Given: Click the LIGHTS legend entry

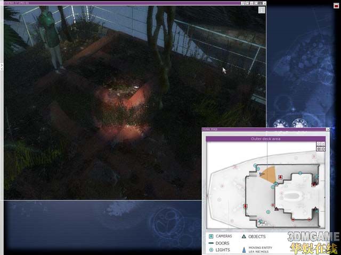Looking at the screenshot, I should (x=223, y=250).
